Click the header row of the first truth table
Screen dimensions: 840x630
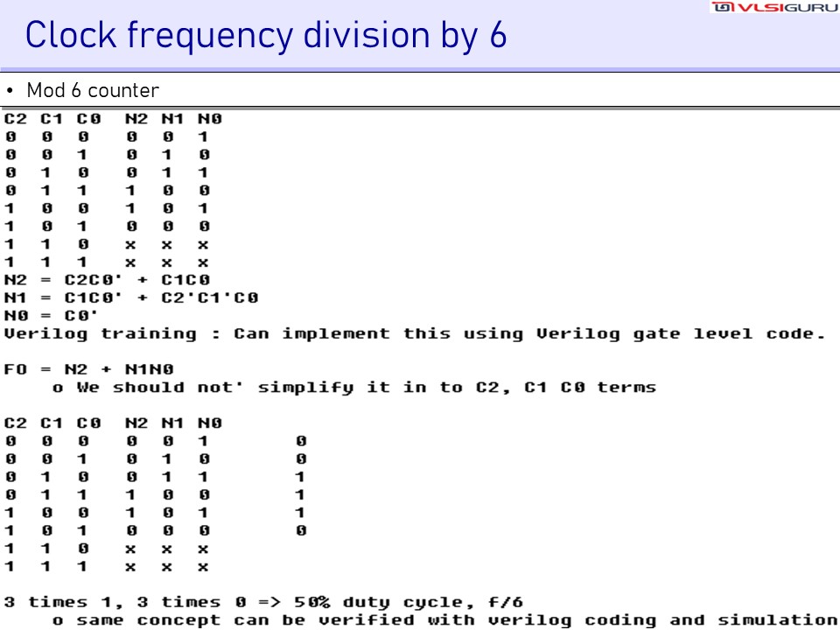point(113,118)
